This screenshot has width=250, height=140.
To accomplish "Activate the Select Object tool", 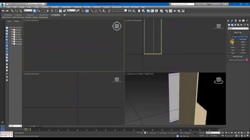I will click(x=35, y=11).
